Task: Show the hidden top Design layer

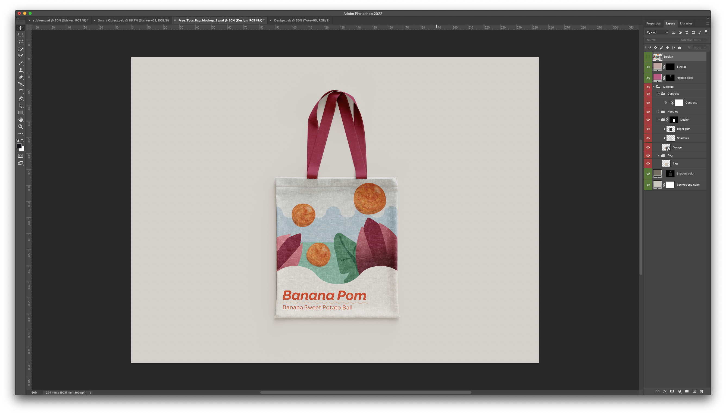Action: 648,57
